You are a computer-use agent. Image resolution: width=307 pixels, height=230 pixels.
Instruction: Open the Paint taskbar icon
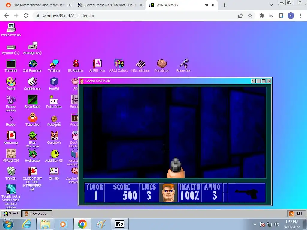tap(101, 224)
